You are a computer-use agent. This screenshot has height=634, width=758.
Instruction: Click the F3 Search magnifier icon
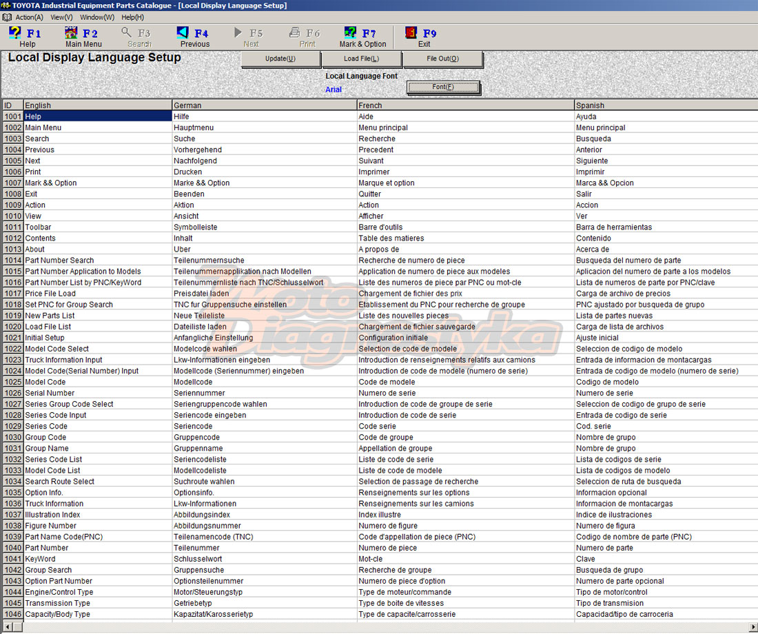pos(126,32)
